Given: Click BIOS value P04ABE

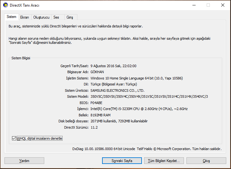Looking at the screenshot, I should [96, 103].
